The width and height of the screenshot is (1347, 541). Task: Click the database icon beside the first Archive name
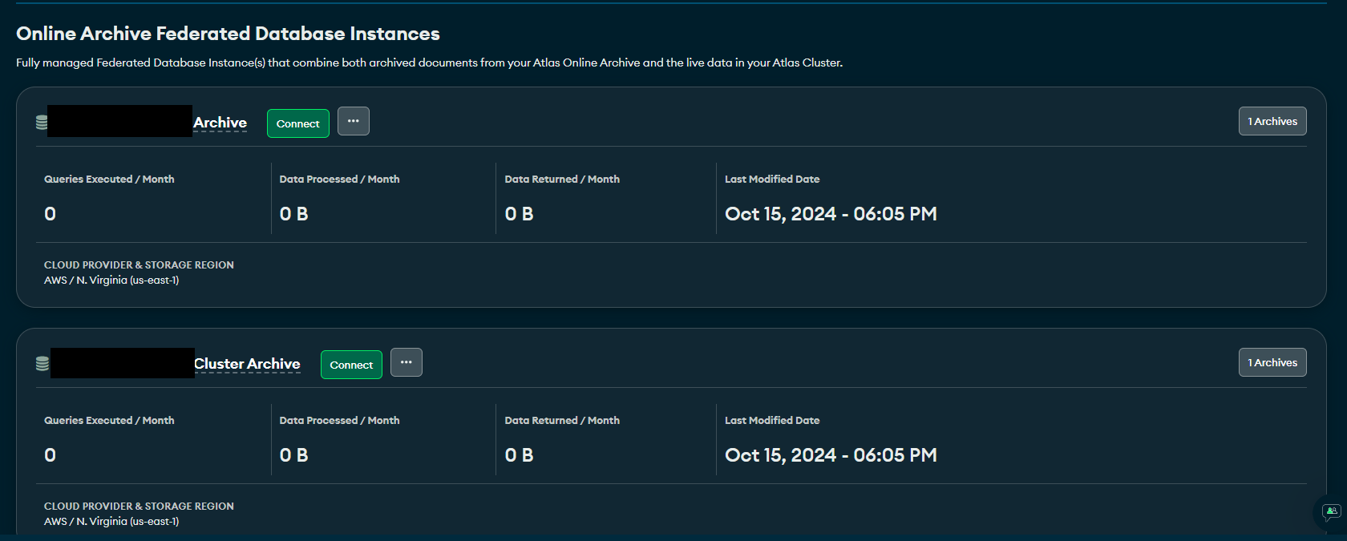pos(42,123)
